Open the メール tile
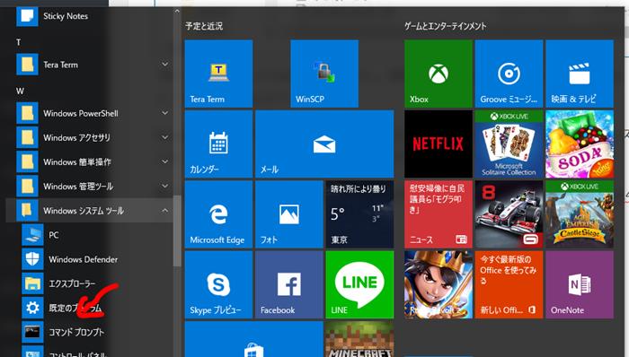This screenshot has width=629, height=357. click(324, 144)
